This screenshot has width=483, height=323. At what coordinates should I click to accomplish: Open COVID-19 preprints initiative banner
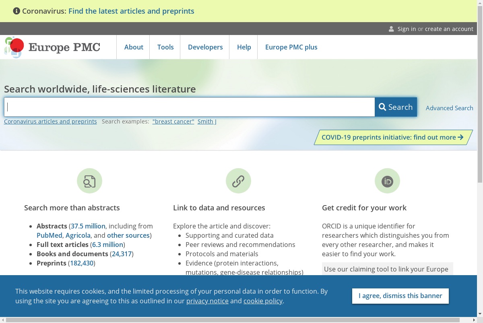[x=393, y=137]
